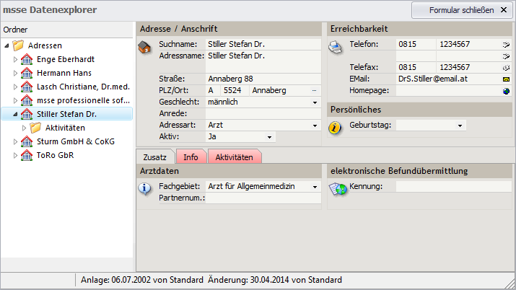Click the building icon of Lasch Christiane

coord(27,87)
